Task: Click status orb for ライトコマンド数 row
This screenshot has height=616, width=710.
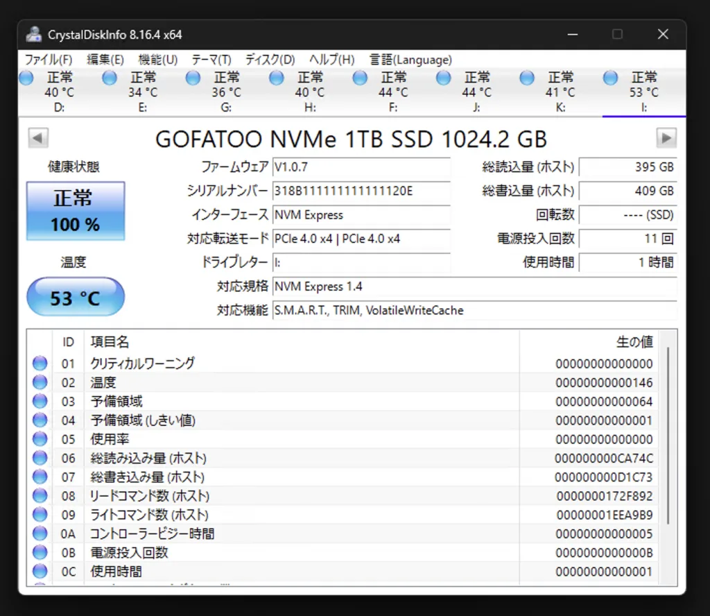Action: 40,515
